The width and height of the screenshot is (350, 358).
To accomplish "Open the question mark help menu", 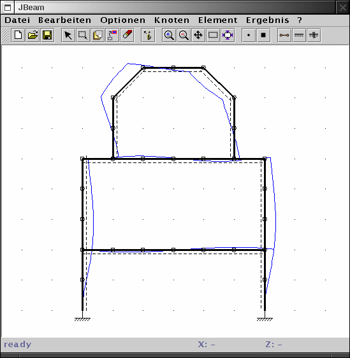I will pyautogui.click(x=300, y=20).
